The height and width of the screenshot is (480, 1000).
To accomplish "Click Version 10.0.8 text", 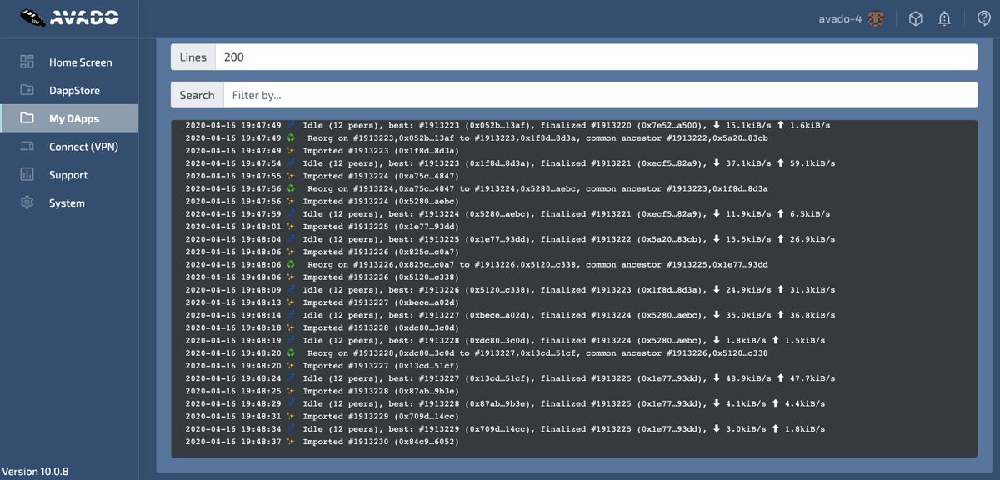I will [x=36, y=472].
